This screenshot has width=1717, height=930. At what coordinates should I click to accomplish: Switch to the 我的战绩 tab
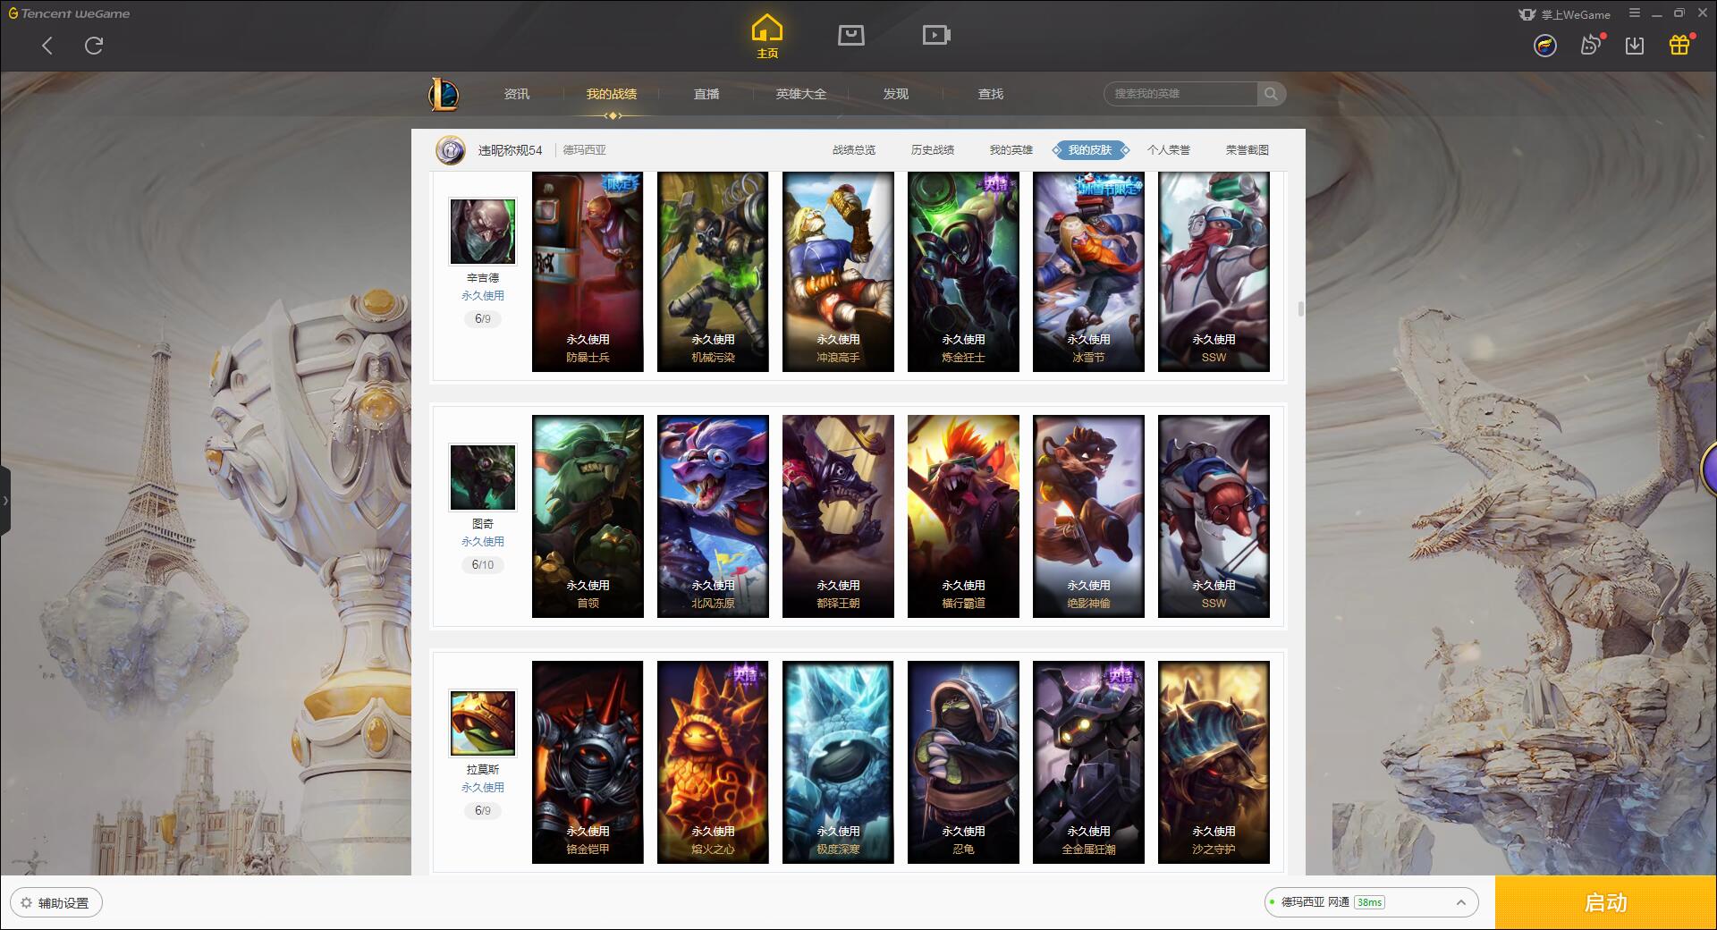coord(612,94)
